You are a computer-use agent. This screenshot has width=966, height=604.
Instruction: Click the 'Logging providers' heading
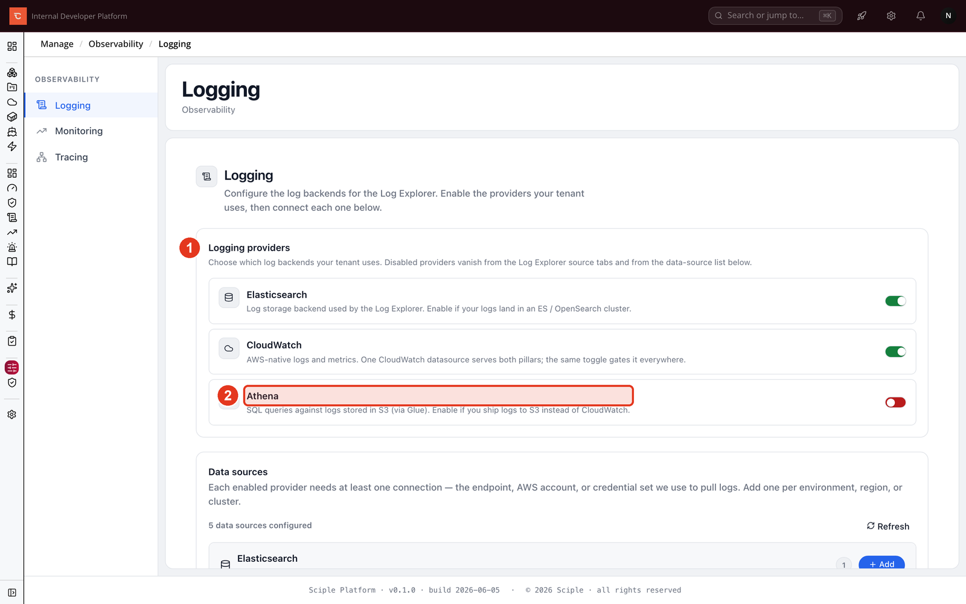[x=249, y=248]
